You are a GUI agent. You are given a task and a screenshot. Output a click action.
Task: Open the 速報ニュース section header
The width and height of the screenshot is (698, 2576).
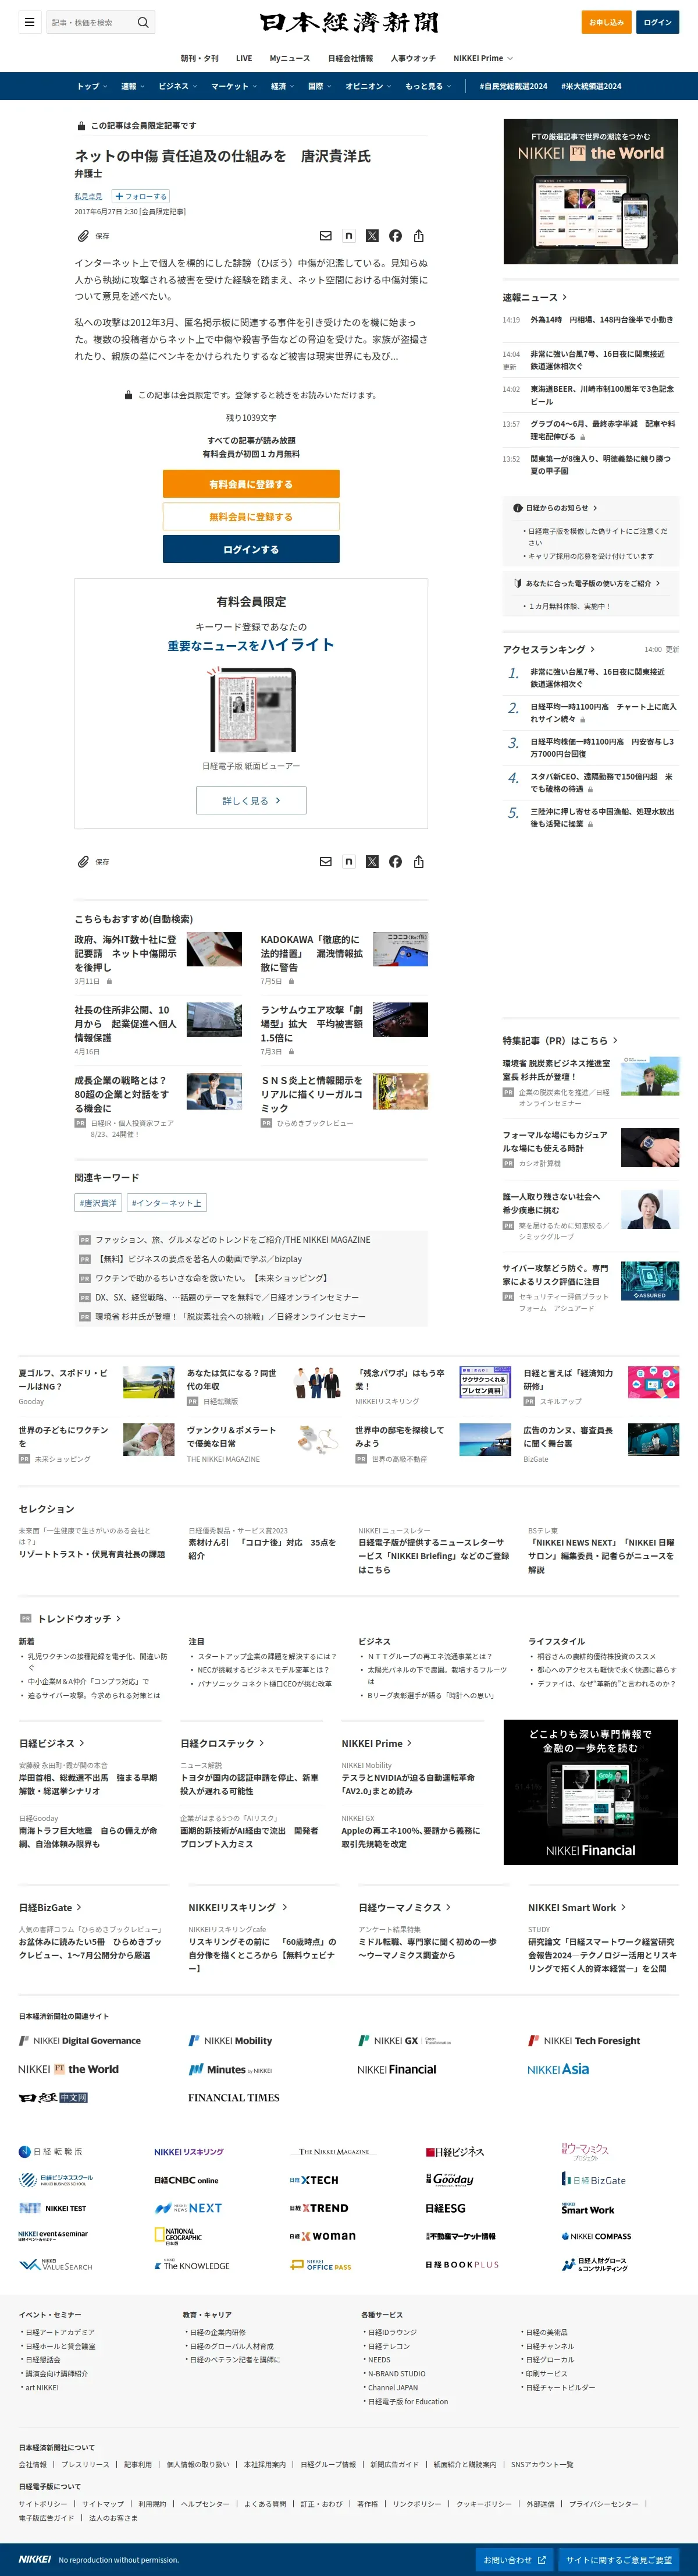pos(534,297)
